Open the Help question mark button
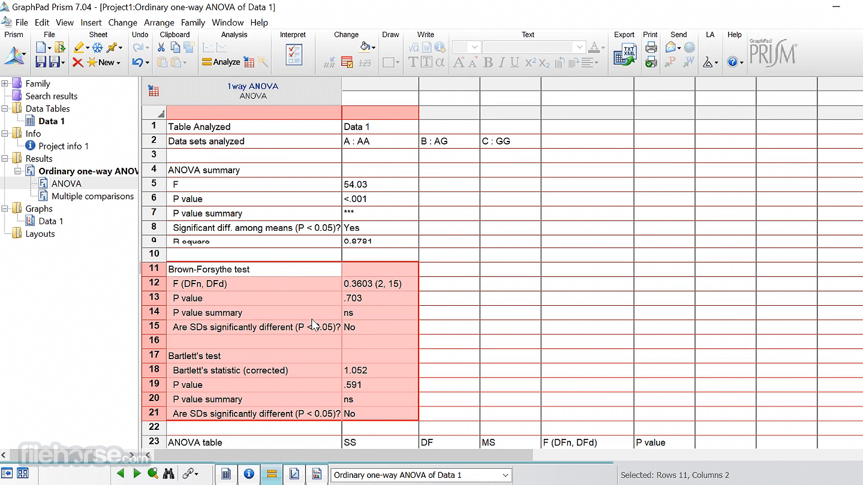The width and height of the screenshot is (863, 485). (x=732, y=62)
